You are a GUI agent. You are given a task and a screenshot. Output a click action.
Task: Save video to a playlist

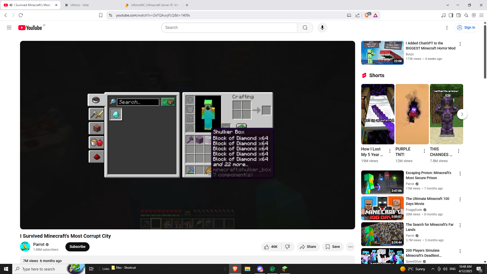click(x=333, y=247)
